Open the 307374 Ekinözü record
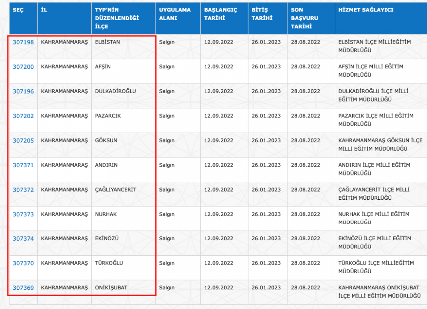This screenshot has width=427, height=309. point(23,239)
